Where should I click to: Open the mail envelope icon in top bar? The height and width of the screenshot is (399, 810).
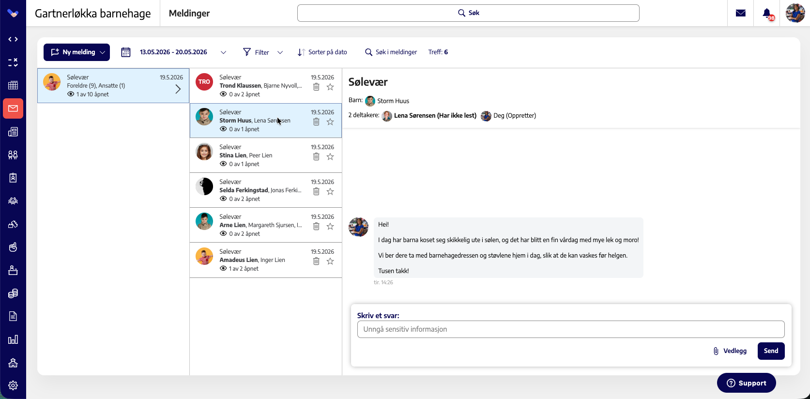(x=740, y=13)
